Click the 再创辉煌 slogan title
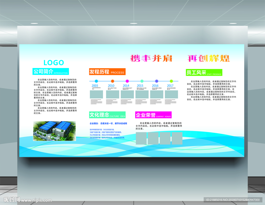Image resolution: width=265 pixels, height=205 pixels. pos(209,58)
